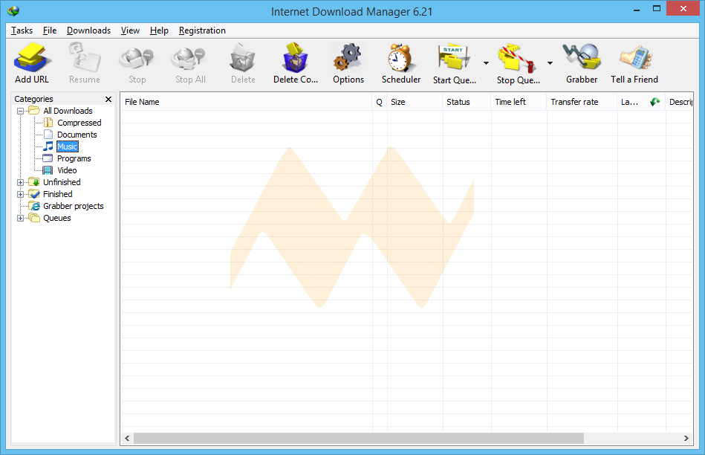Click the Tell a Friend icon
The height and width of the screenshot is (455, 705).
635,57
